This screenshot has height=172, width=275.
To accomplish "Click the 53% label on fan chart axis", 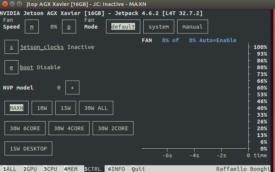I will [262, 94].
